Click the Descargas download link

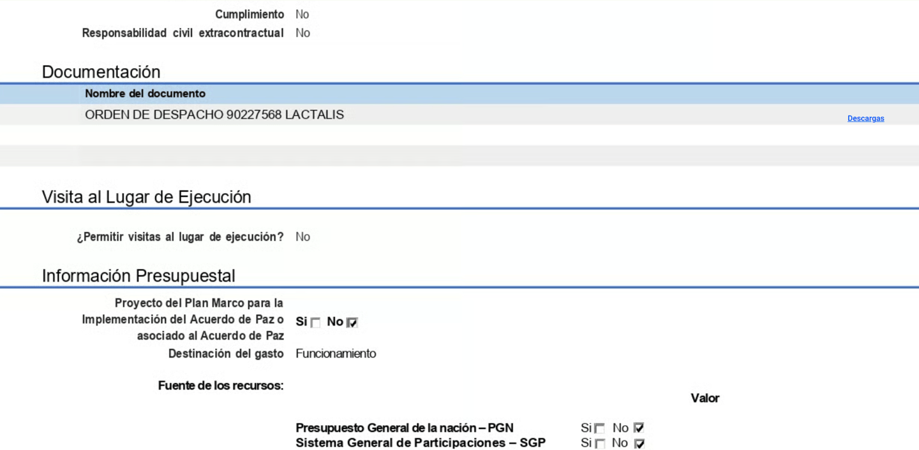pyautogui.click(x=865, y=119)
